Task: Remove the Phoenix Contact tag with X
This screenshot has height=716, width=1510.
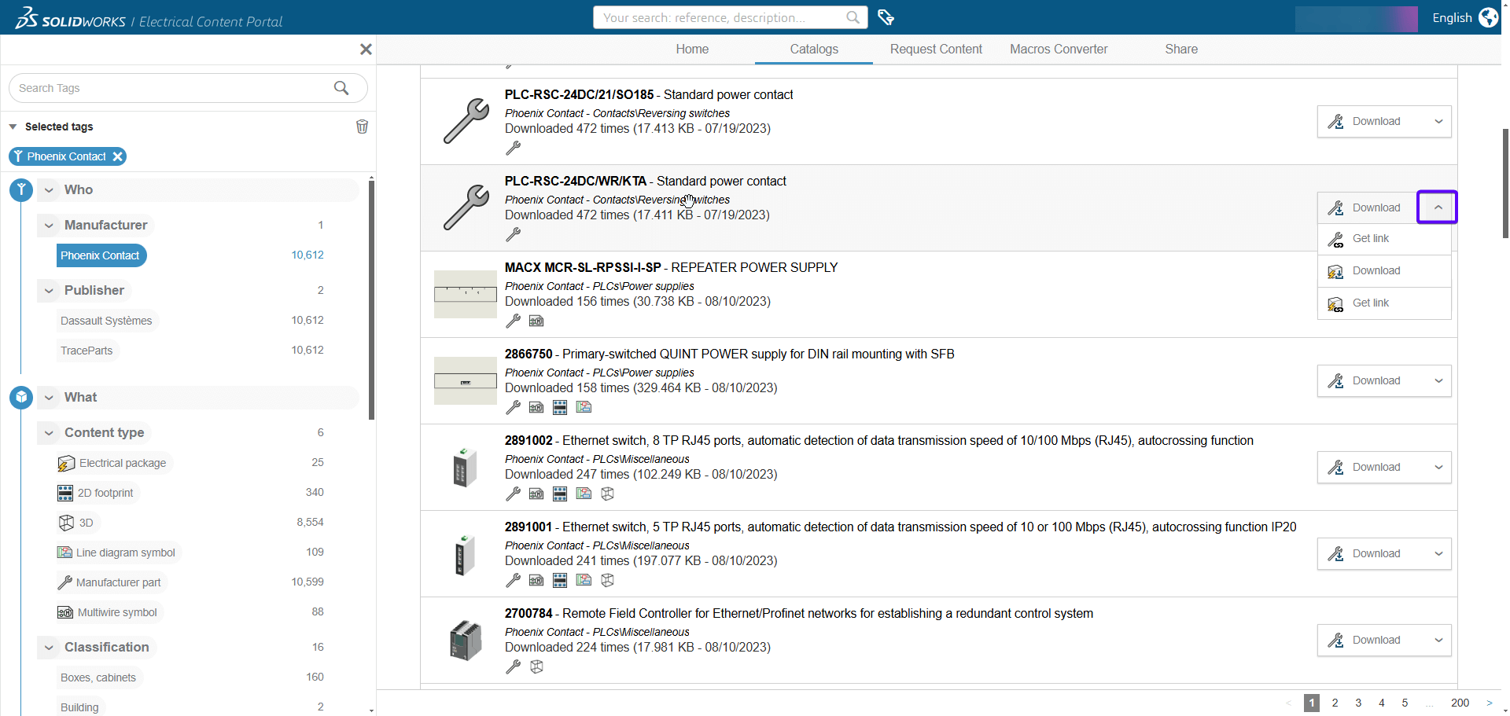Action: [117, 156]
